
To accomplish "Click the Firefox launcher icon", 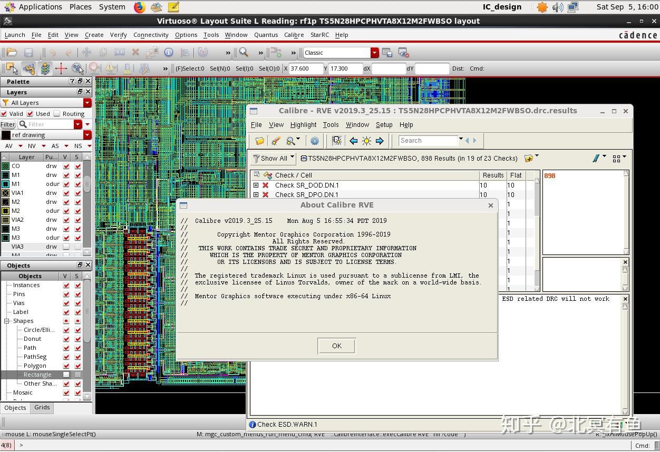I will (139, 7).
